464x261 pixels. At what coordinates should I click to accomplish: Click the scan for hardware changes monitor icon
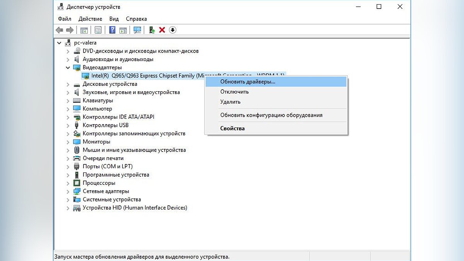click(137, 30)
